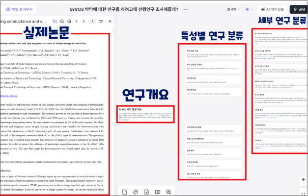Select the RF 마그네트론 스퍼터링 detail node
The height and width of the screenshot is (196, 308).
point(280,54)
